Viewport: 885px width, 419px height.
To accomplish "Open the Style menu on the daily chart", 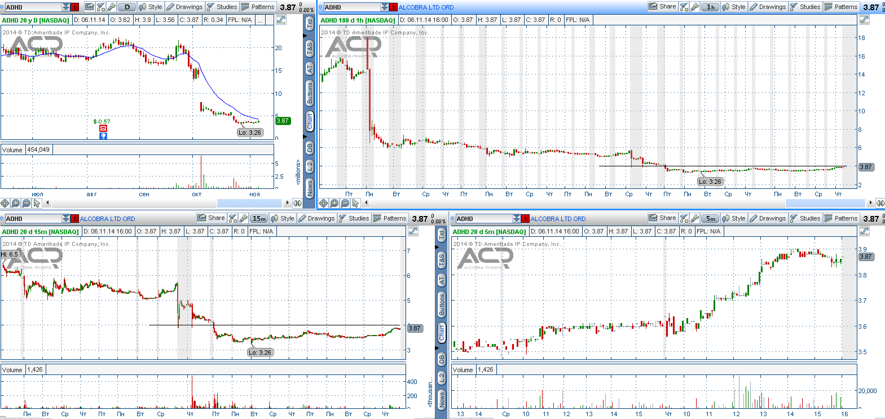I will pyautogui.click(x=151, y=7).
